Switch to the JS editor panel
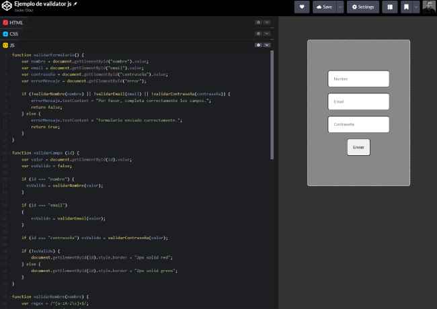Image resolution: width=437 pixels, height=309 pixels. coord(9,45)
